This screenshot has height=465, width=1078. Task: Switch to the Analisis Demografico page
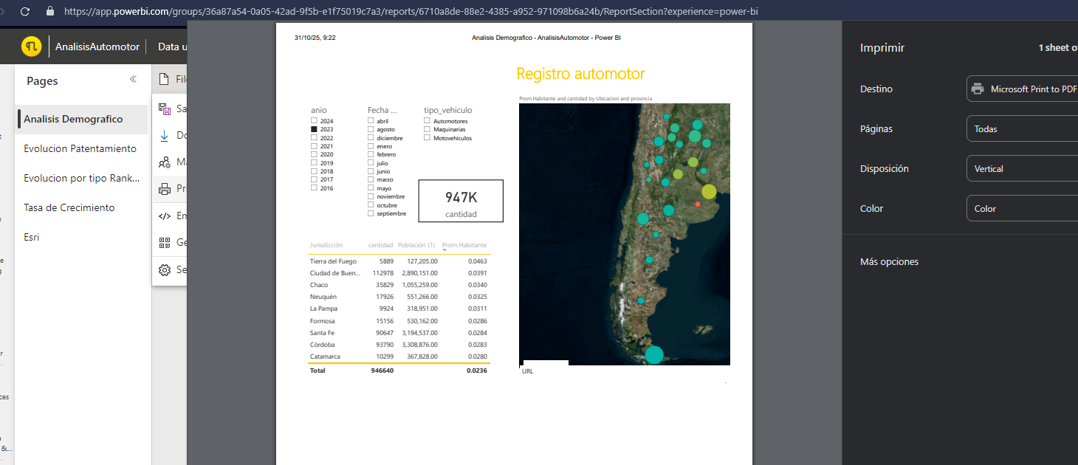pyautogui.click(x=83, y=119)
